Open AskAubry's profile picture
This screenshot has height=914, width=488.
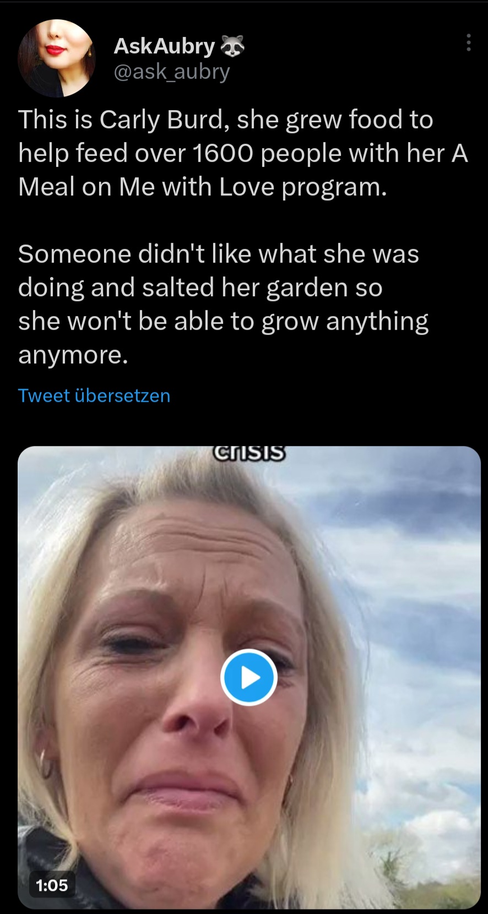[x=57, y=58]
